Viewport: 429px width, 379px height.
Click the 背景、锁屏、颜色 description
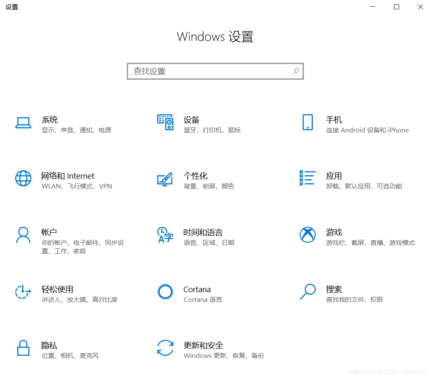[209, 186]
